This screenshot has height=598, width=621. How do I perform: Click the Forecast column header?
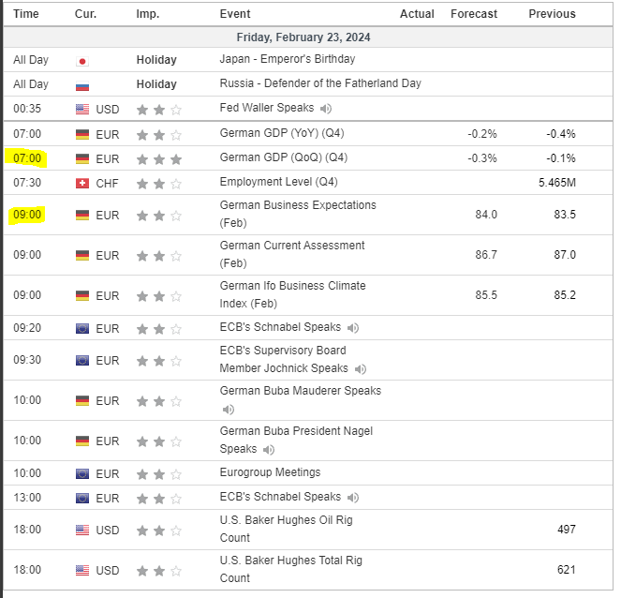474,14
